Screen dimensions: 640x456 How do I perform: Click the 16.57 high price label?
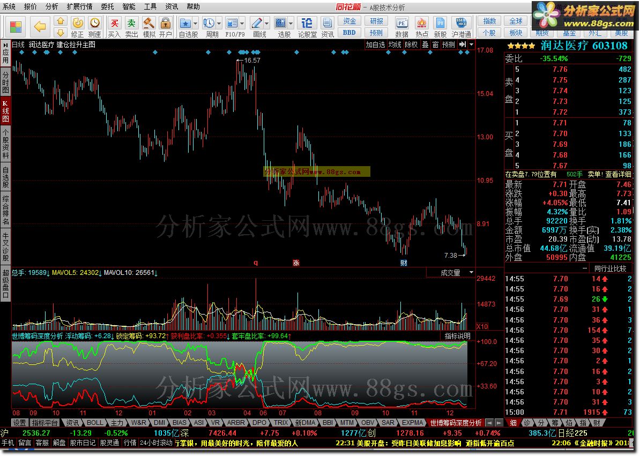(x=252, y=61)
